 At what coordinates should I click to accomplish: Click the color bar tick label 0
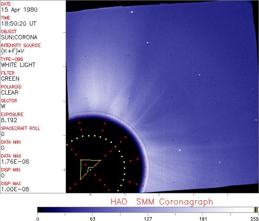[38, 219]
